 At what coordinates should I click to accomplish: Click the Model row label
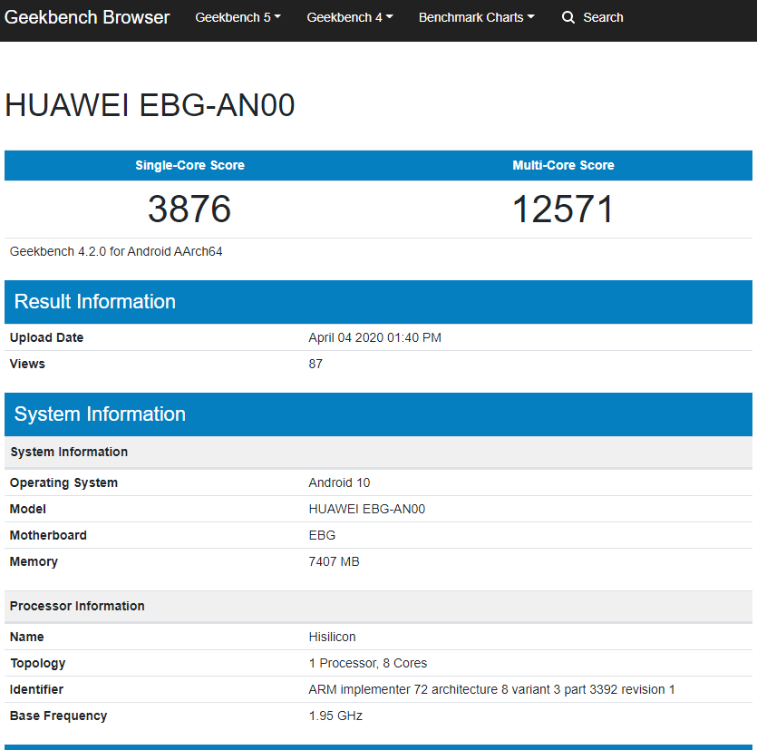(x=27, y=509)
